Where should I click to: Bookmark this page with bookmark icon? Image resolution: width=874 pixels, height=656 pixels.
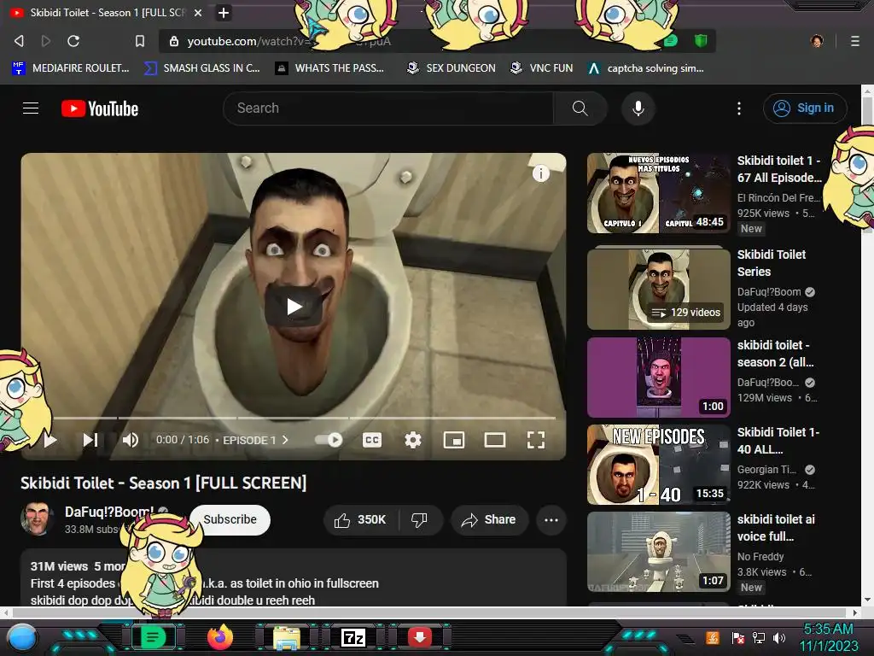(140, 41)
